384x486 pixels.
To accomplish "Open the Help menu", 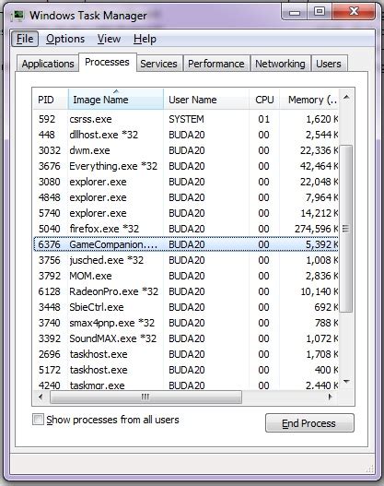I will (145, 39).
